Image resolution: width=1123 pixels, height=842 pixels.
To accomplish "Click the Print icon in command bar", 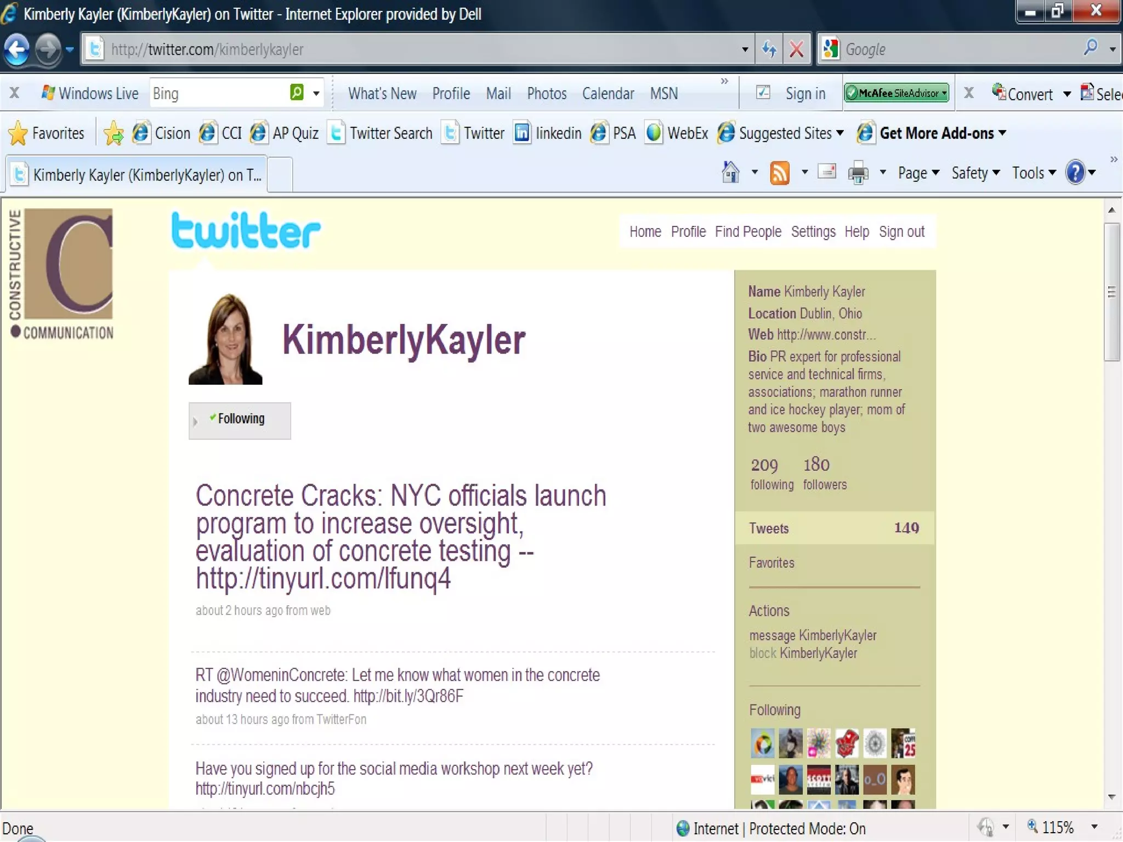I will [x=858, y=173].
